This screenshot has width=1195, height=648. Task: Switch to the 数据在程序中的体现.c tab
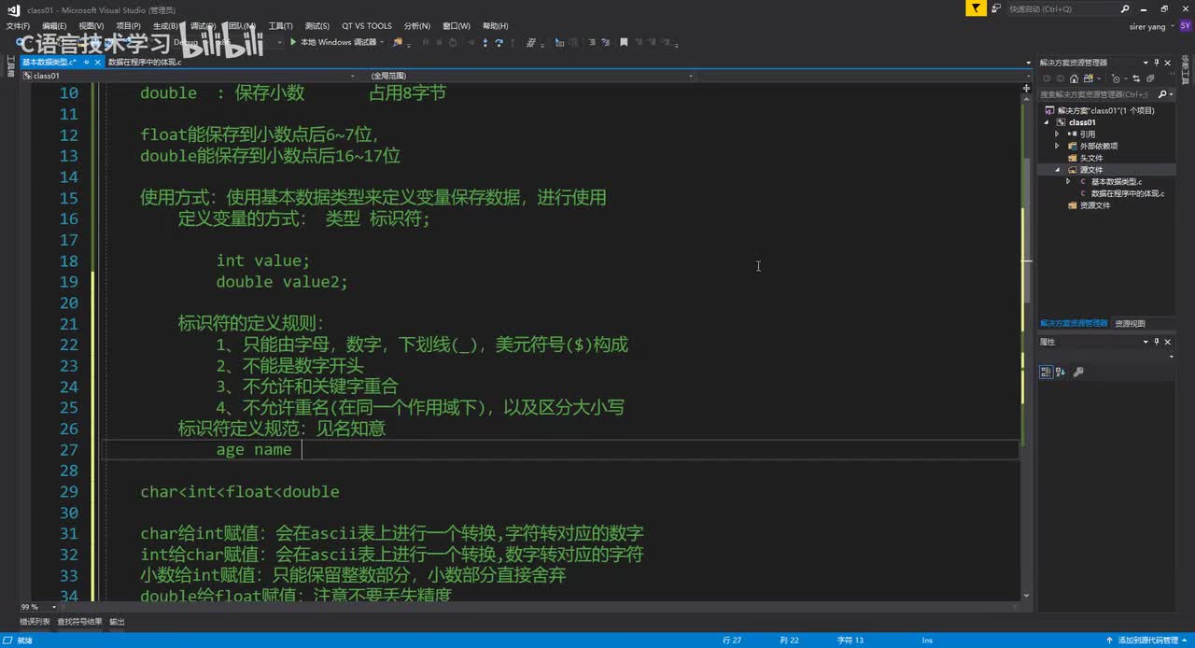(145, 62)
